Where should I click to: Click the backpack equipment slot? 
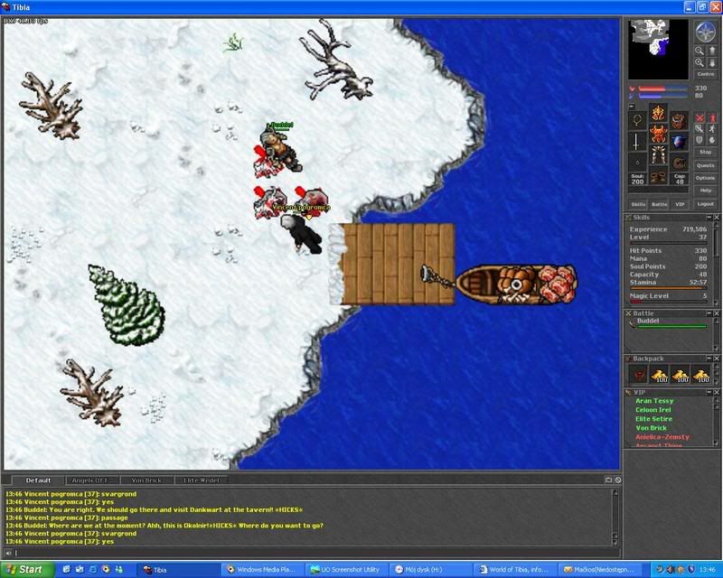point(679,121)
